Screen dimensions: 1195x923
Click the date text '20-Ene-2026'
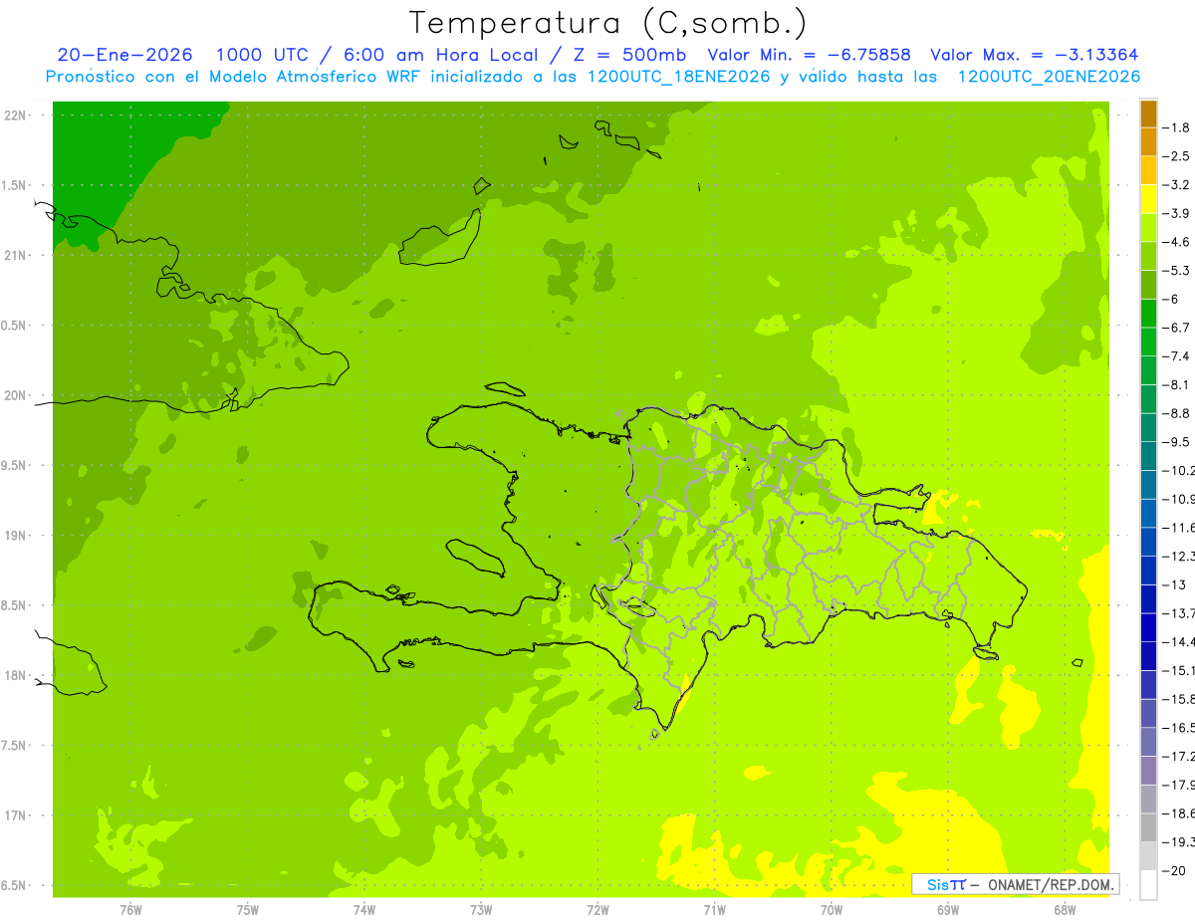click(124, 55)
